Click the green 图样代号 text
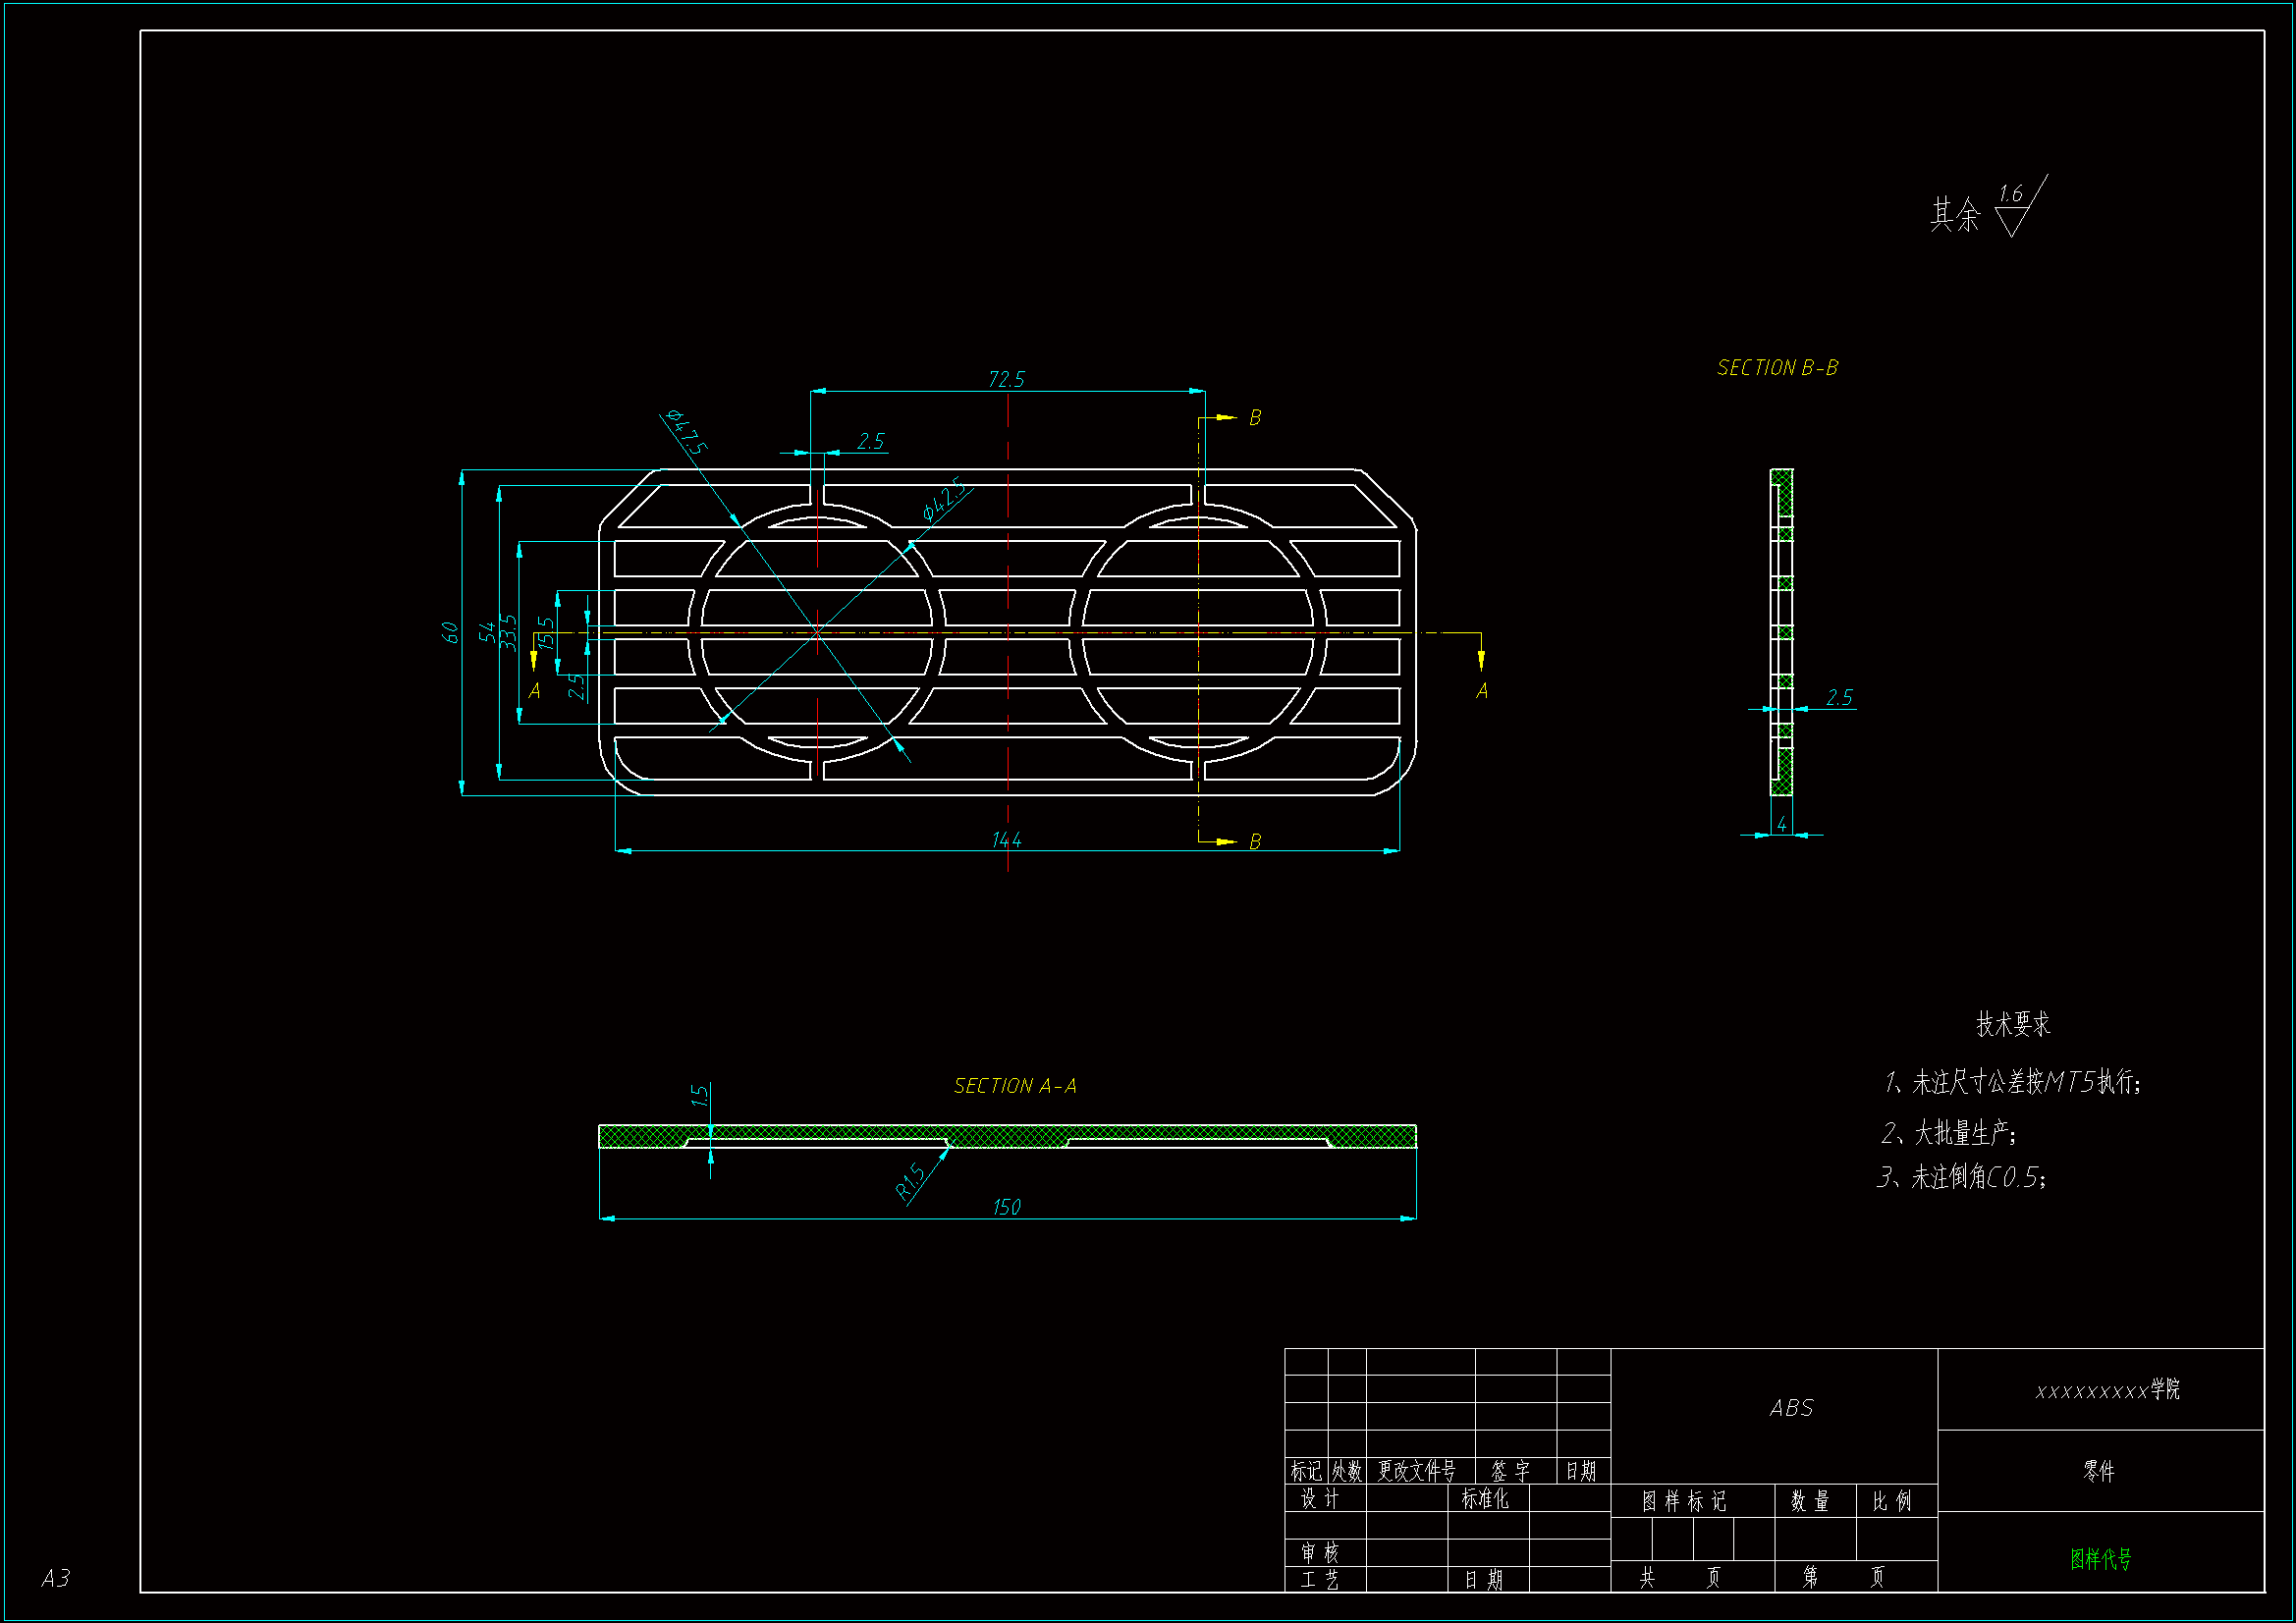This screenshot has height=1623, width=2296. click(2100, 1558)
